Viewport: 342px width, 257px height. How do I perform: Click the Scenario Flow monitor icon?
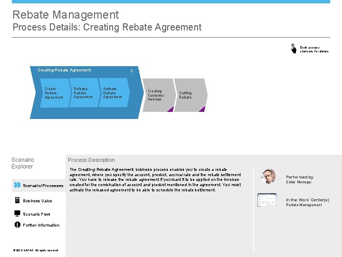pos(17,214)
